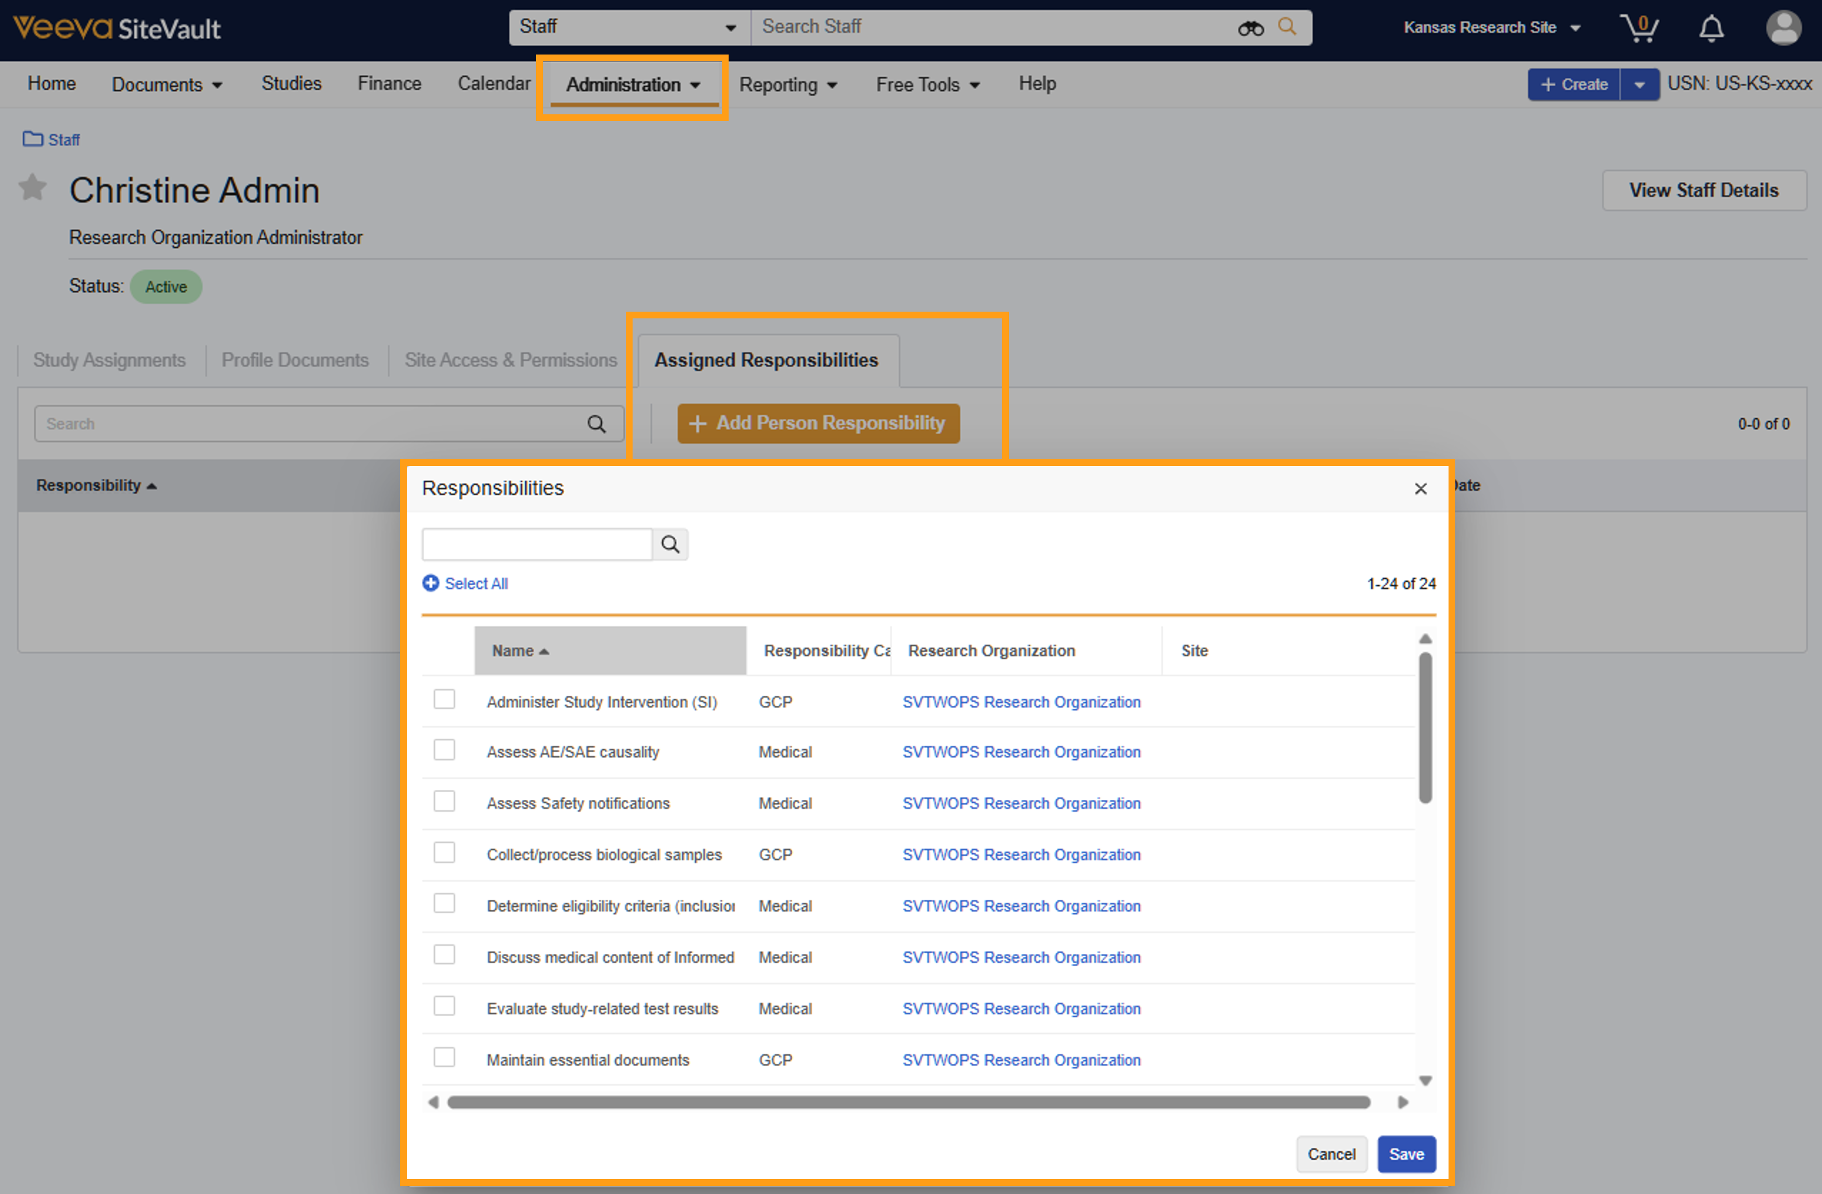1822x1194 pixels.
Task: Click the Responsibilities dialog search magnifier
Action: (x=671, y=544)
